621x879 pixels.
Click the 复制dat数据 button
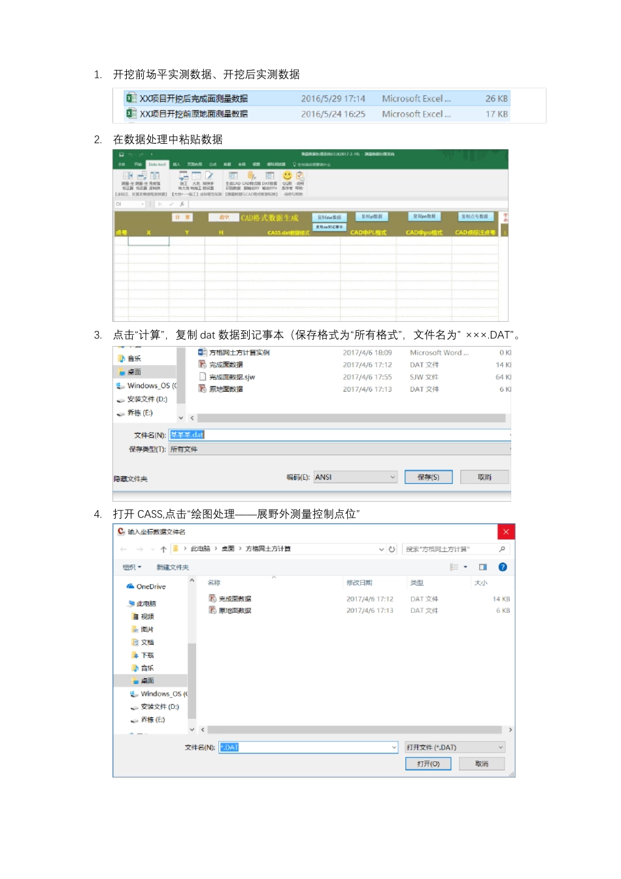pyautogui.click(x=329, y=217)
